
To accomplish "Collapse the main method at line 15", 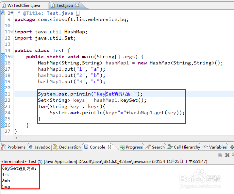I will (x=12, y=56).
